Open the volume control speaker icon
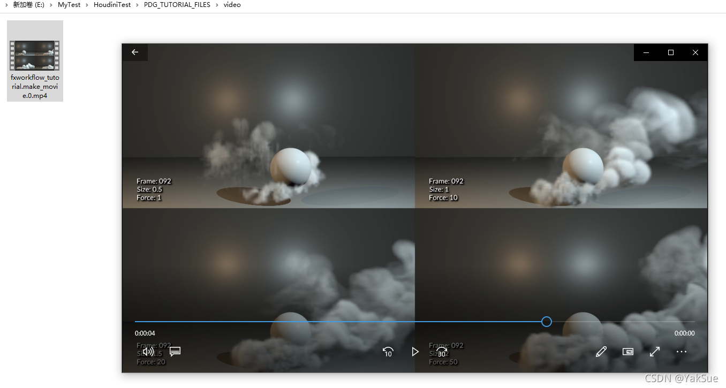Screen dimensions: 726x388 tap(148, 352)
